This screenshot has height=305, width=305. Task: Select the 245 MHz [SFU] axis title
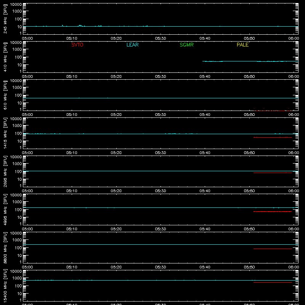5,19
